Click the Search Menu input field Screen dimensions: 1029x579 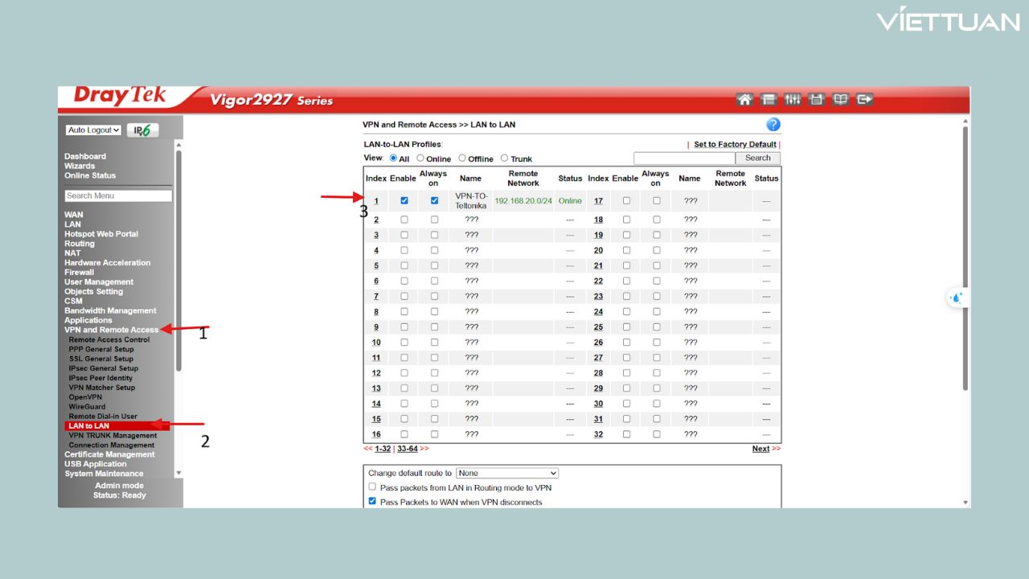(118, 195)
